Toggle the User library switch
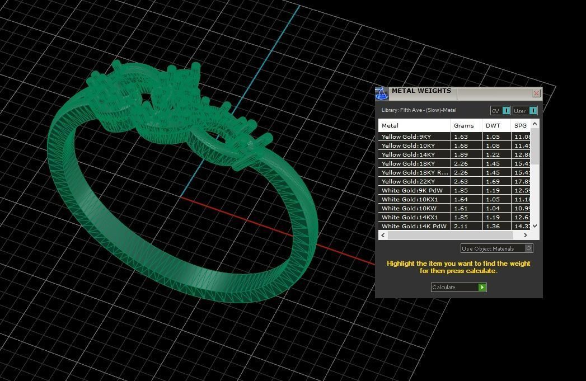Screen dimensions: 586x381 point(525,111)
